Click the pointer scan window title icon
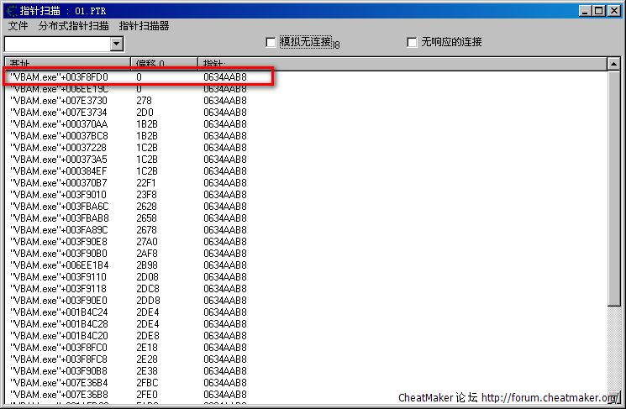Viewport: 626px width, 409px height. 9,11
